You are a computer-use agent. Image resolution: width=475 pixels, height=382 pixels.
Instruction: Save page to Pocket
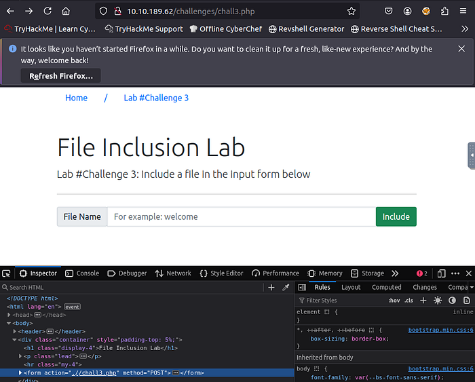388,12
